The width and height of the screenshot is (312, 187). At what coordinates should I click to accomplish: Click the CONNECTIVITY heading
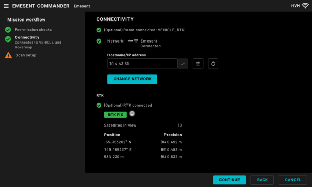tap(115, 19)
